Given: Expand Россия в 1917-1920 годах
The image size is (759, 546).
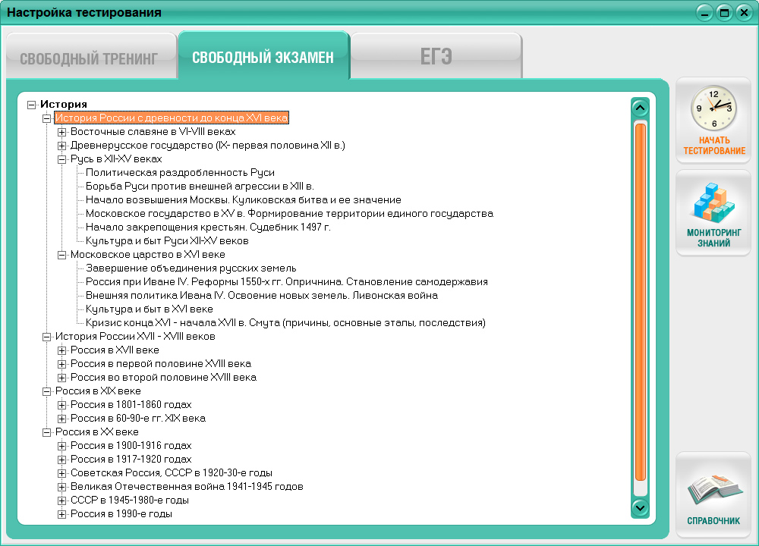Looking at the screenshot, I should click(x=61, y=460).
